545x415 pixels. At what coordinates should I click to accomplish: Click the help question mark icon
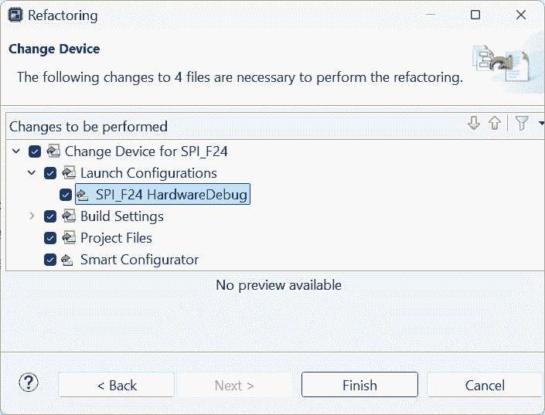point(29,383)
